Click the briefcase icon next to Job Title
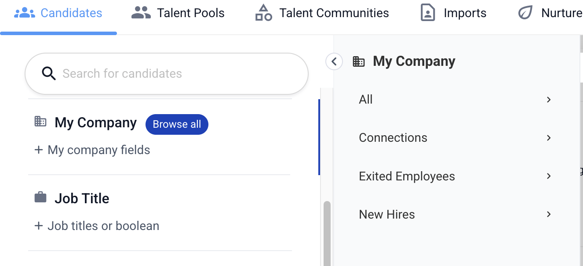 [40, 197]
